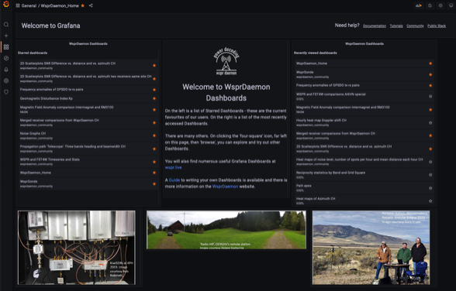The height and width of the screenshot is (291, 456).
Task: Star Hourly heat map Doppler shift CH
Action: pyautogui.click(x=430, y=123)
